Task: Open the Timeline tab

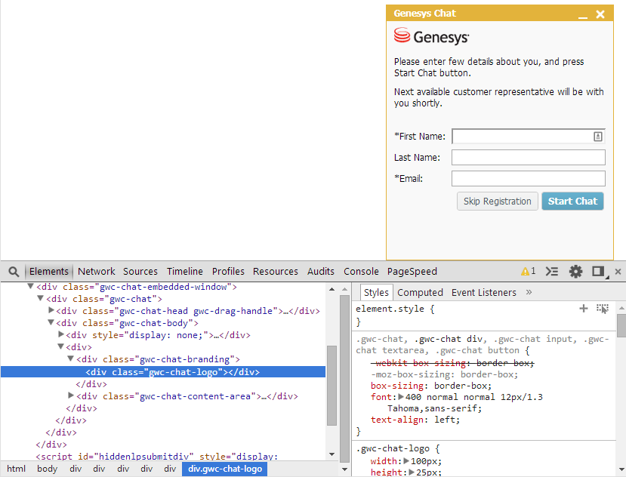Action: 185,272
